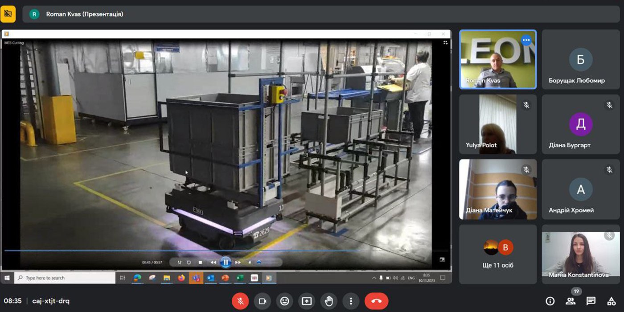Click the Firefox icon in the taskbar

[x=181, y=278]
